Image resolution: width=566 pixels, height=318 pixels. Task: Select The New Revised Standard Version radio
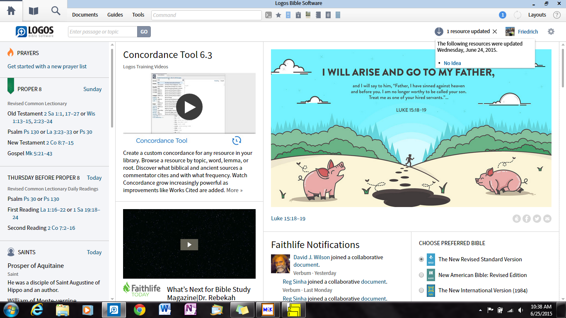click(421, 259)
